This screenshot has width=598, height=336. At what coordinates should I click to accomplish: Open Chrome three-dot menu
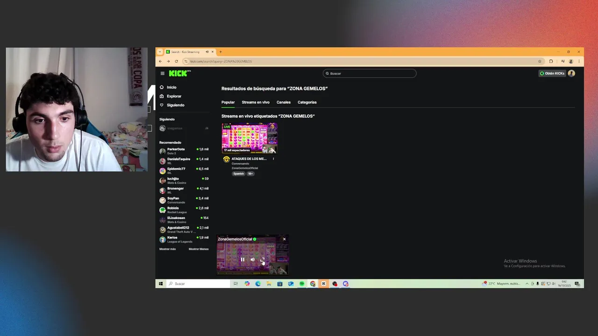[x=579, y=61]
